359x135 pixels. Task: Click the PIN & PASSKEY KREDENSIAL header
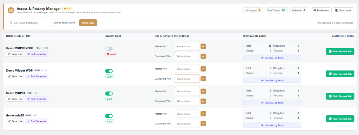point(172,36)
